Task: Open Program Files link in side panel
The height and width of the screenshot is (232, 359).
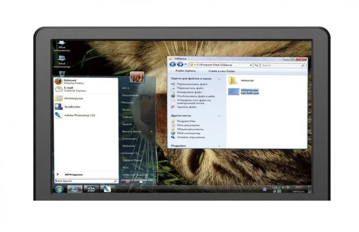Action: 186,121
